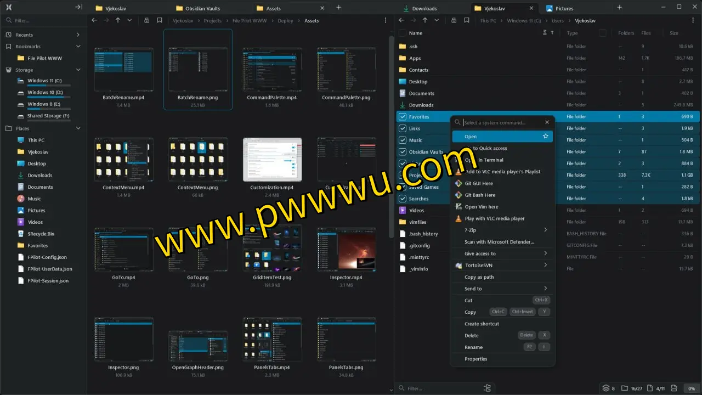Uncheck the Music folder checkbox

(x=402, y=140)
